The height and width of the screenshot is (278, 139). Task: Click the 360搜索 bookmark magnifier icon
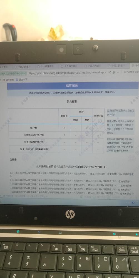[x=4, y=80]
